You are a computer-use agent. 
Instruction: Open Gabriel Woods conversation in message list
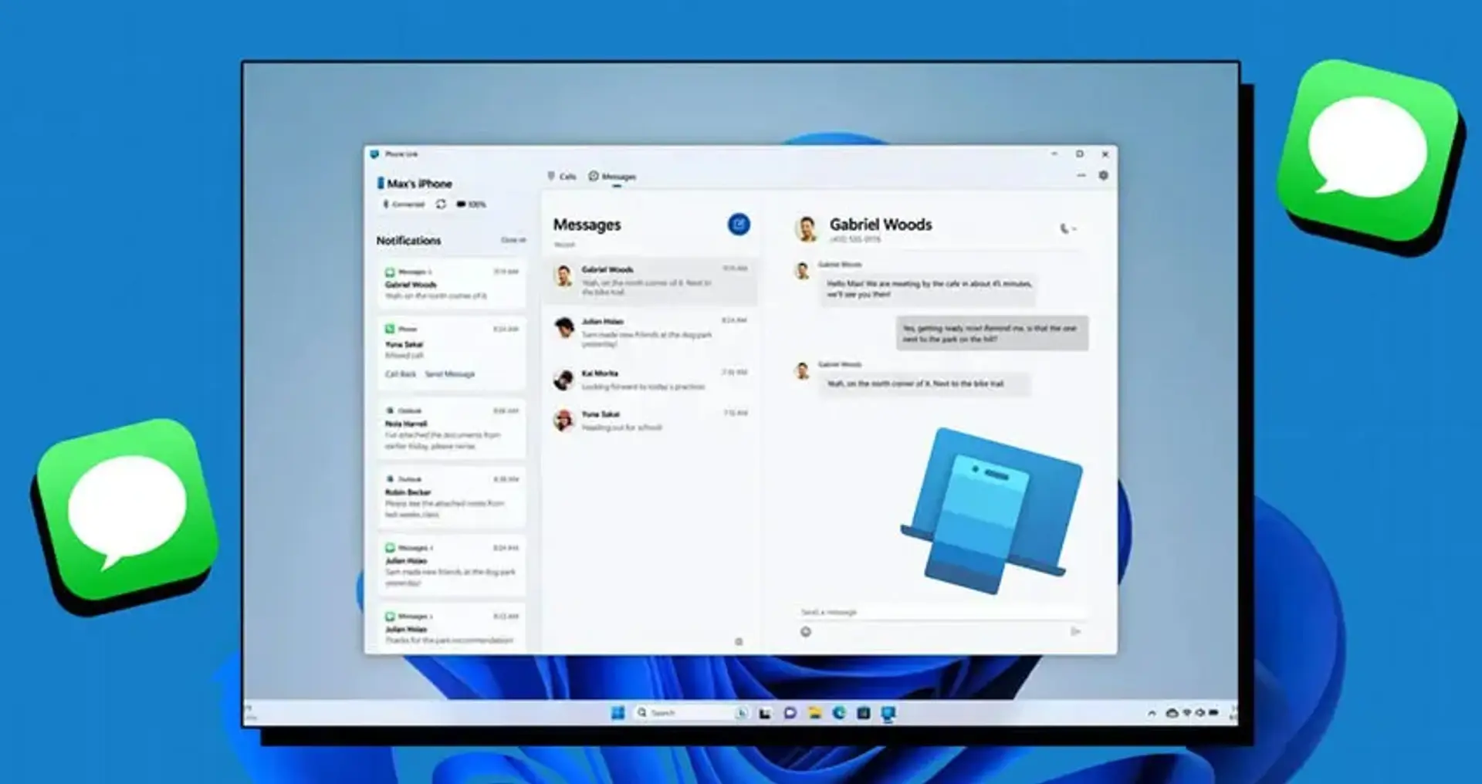pyautogui.click(x=650, y=281)
